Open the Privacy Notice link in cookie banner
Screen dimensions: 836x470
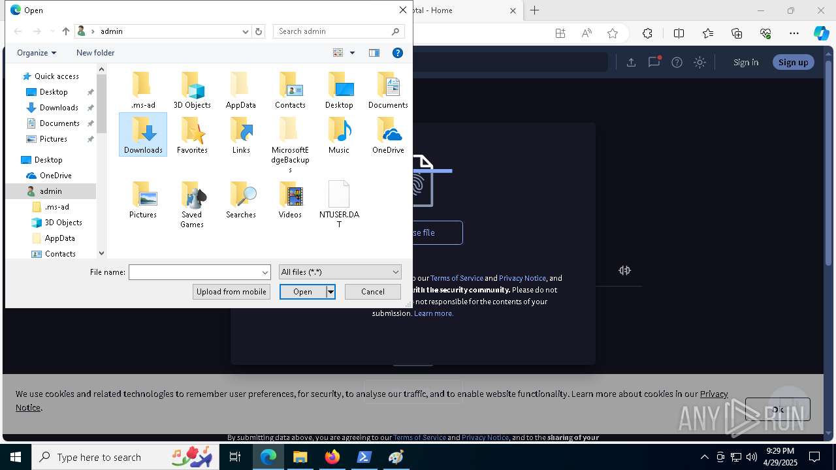(x=714, y=394)
